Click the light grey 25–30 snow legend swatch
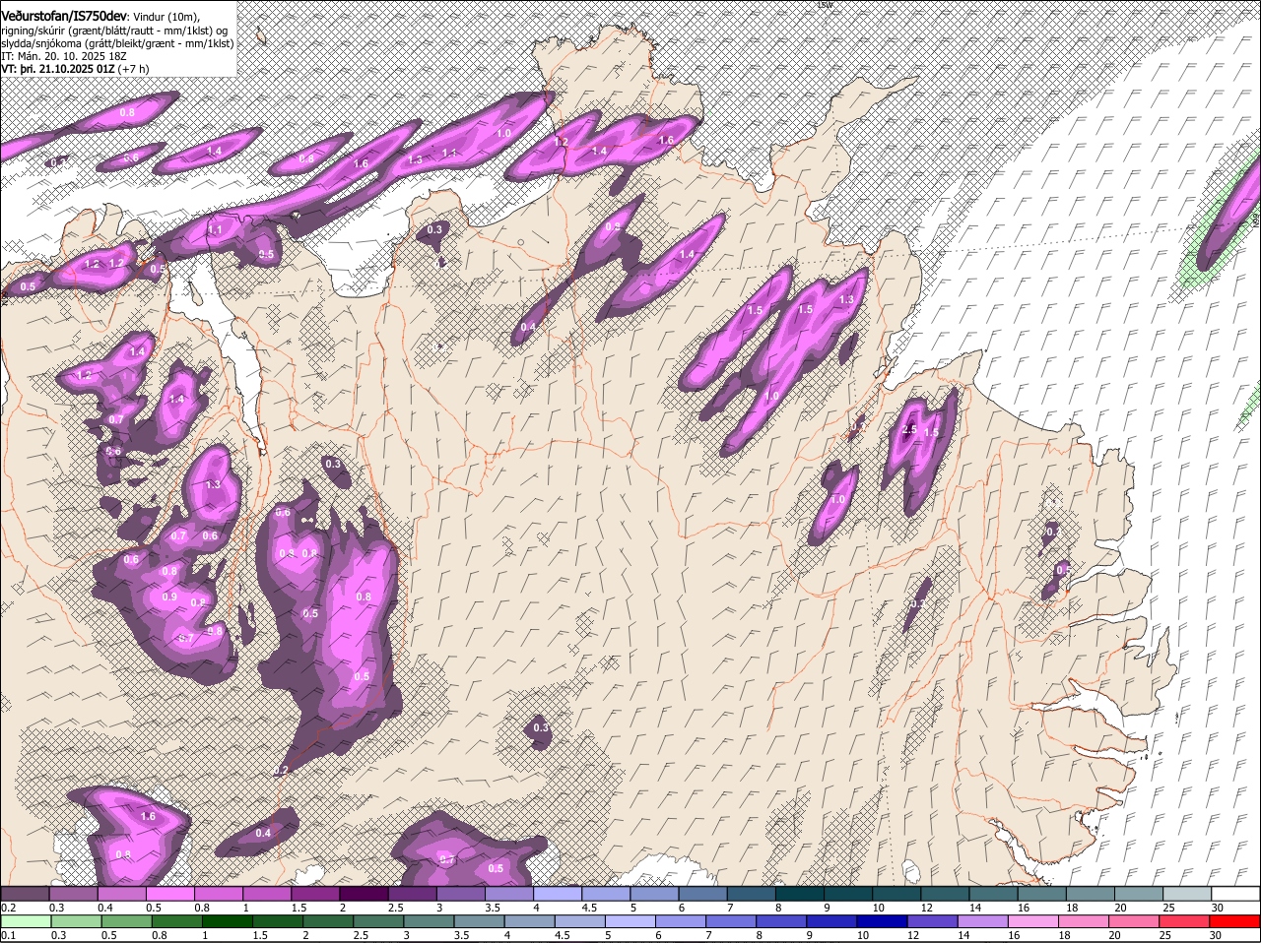This screenshot has width=1261, height=943. pos(1187,894)
